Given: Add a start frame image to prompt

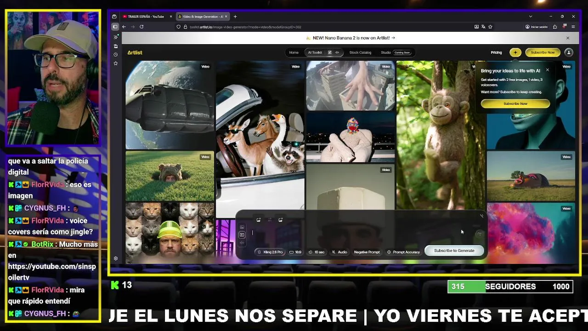Looking at the screenshot, I should point(259,220).
